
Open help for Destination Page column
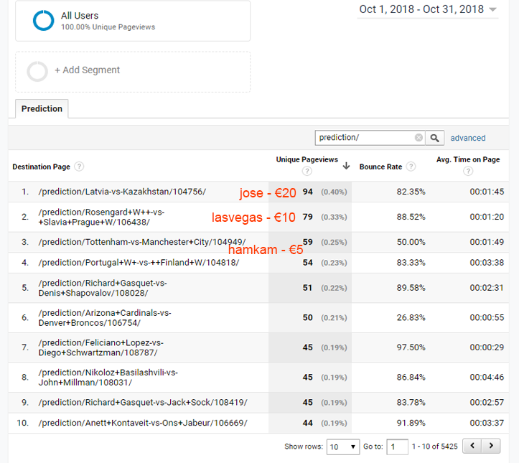click(x=79, y=167)
